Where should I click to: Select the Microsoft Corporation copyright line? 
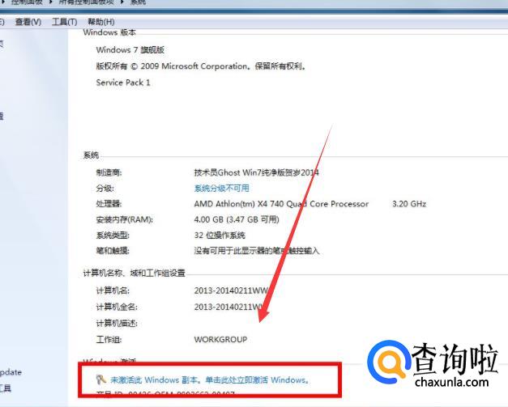201,66
